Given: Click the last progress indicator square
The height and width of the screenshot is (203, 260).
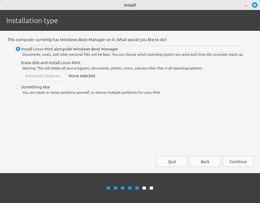Looking at the screenshot, I should tap(151, 188).
